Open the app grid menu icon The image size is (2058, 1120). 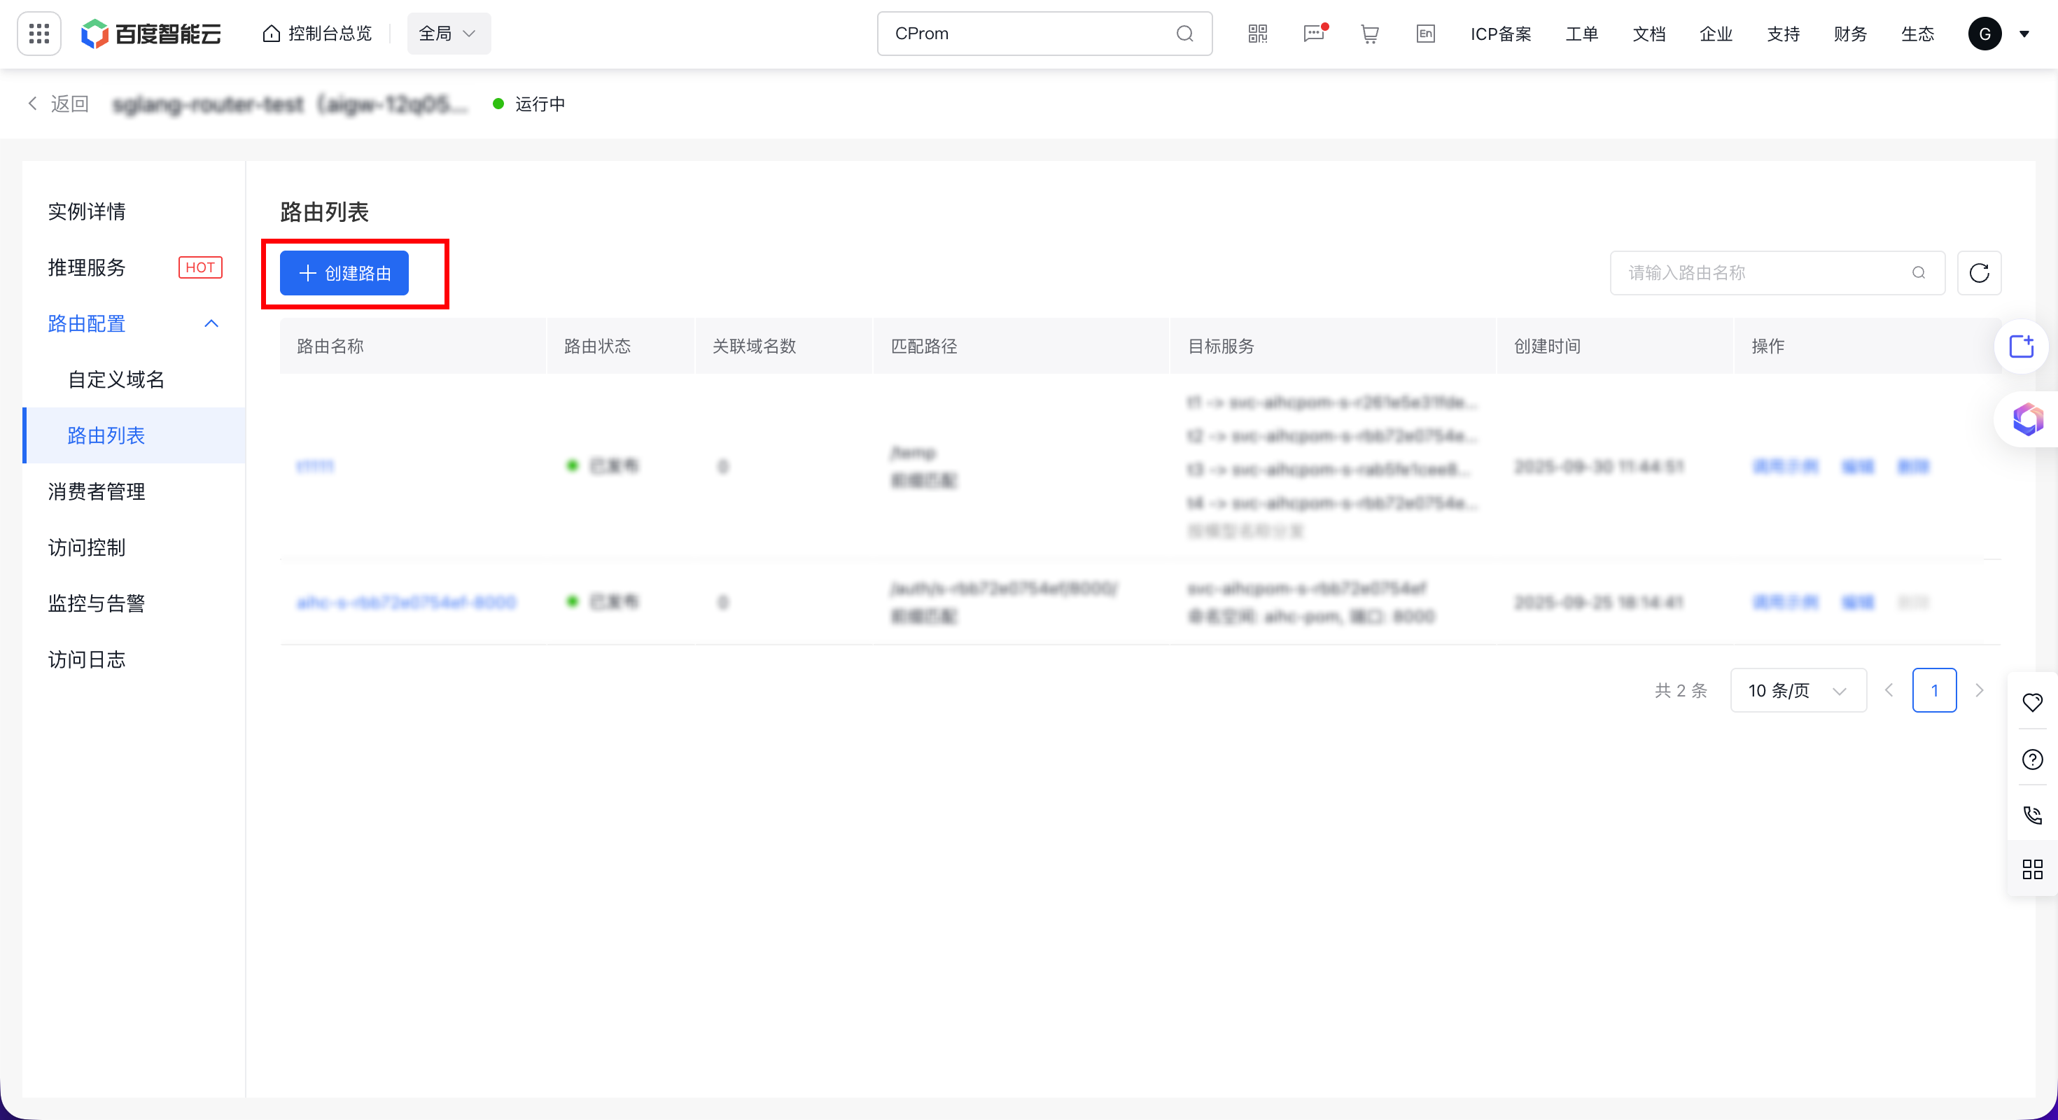[x=39, y=34]
